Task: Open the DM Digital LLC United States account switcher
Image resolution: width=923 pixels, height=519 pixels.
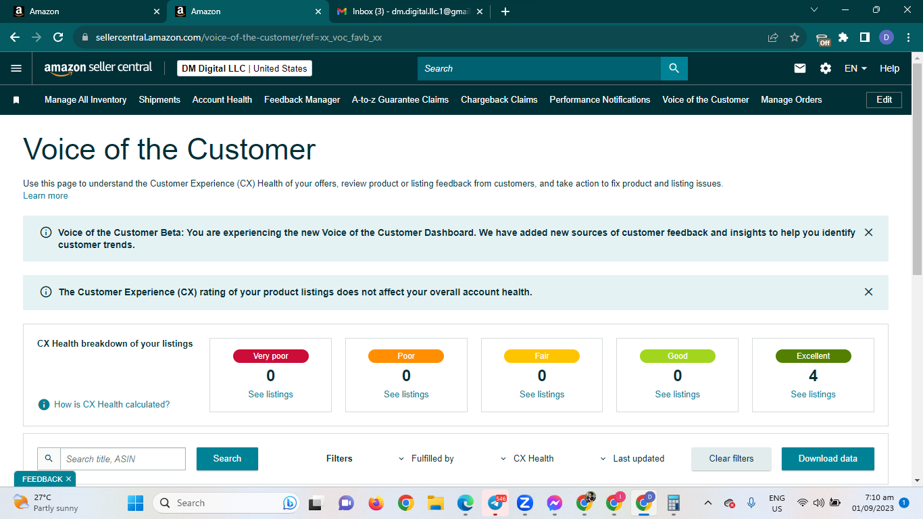Action: [x=245, y=68]
